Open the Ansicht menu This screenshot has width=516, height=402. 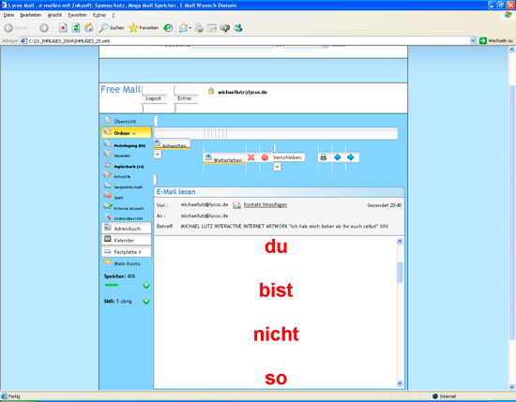click(54, 15)
